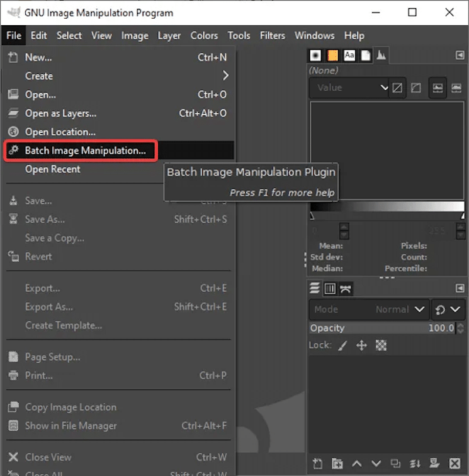Expand the Create submenu
Screen dimensions: 469x476
(118, 76)
